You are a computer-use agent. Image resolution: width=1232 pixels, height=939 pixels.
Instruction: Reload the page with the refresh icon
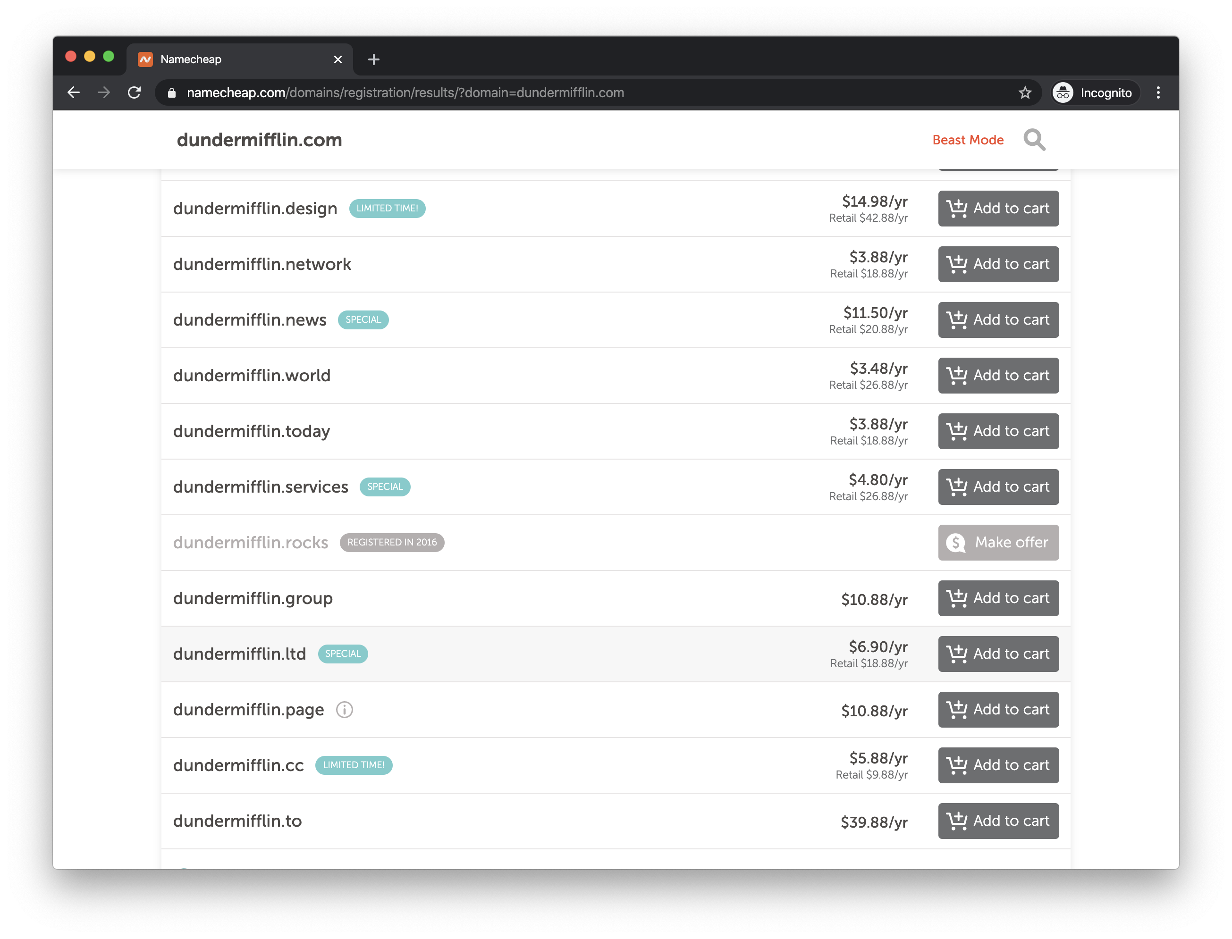(x=134, y=93)
